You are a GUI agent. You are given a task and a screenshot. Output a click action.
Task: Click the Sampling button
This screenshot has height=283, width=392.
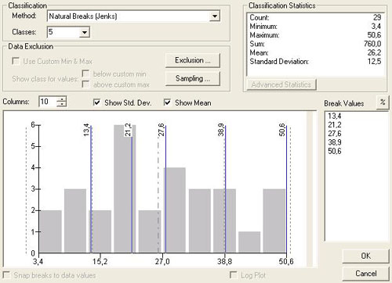pos(193,78)
